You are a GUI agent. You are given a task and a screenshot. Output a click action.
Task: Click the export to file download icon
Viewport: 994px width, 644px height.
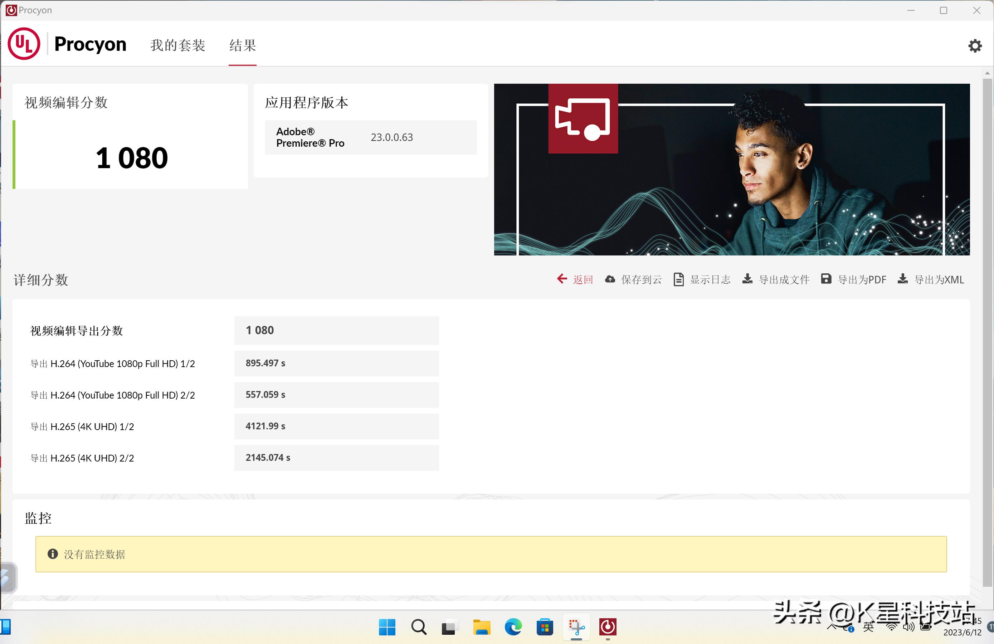pyautogui.click(x=747, y=279)
